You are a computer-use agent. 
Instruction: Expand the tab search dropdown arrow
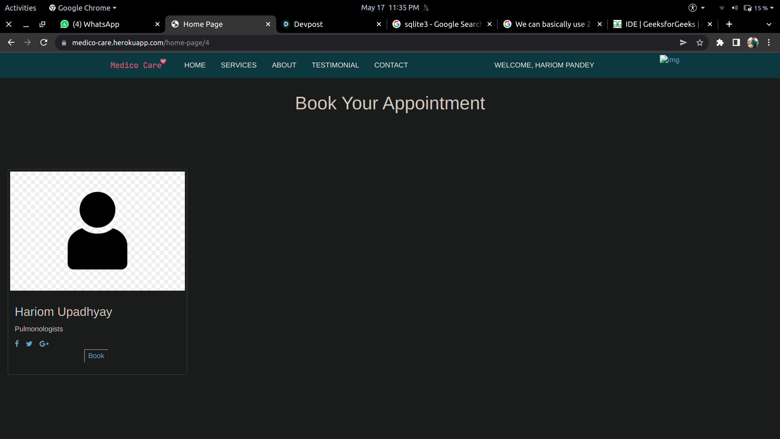[x=769, y=24]
